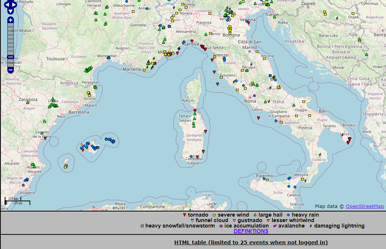Image resolution: width=386 pixels, height=249 pixels.
Task: Select tornado marker at Cagliari
Action: (x=197, y=157)
